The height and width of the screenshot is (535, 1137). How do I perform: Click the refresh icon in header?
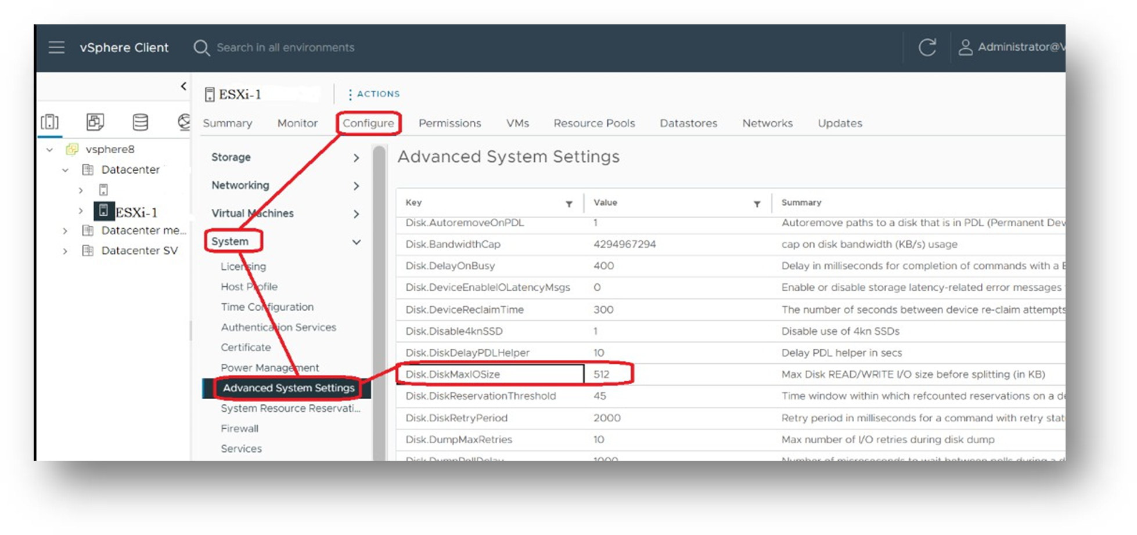pyautogui.click(x=927, y=48)
